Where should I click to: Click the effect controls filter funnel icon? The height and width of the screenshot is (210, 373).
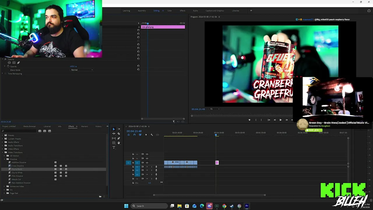pyautogui.click(x=174, y=122)
